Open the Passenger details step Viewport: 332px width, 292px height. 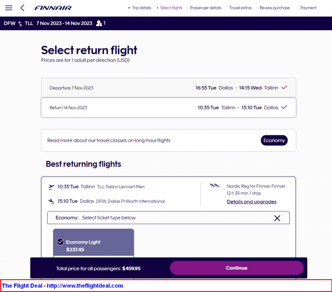(x=206, y=8)
